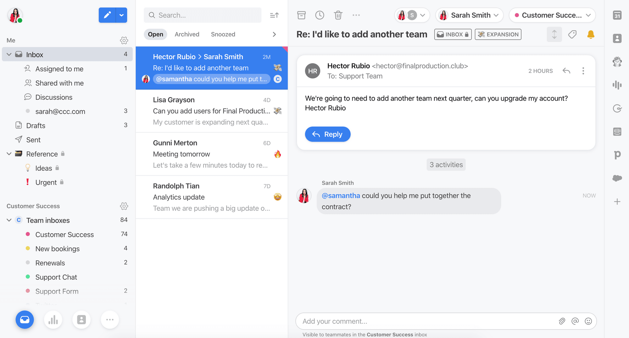Click the expand/collapse messages arrows icon
629x338 pixels.
[554, 34]
